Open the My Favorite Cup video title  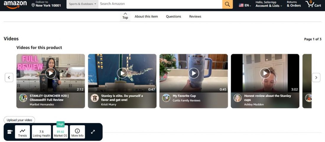point(184,96)
